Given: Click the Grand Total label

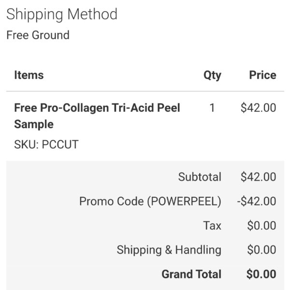Looking at the screenshot, I should pos(191,274).
